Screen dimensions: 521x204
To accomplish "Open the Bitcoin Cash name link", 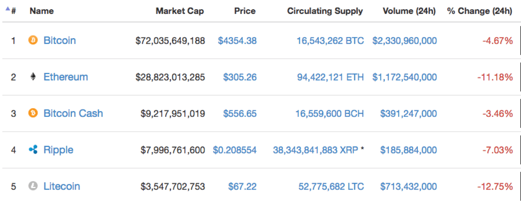I will tap(73, 113).
